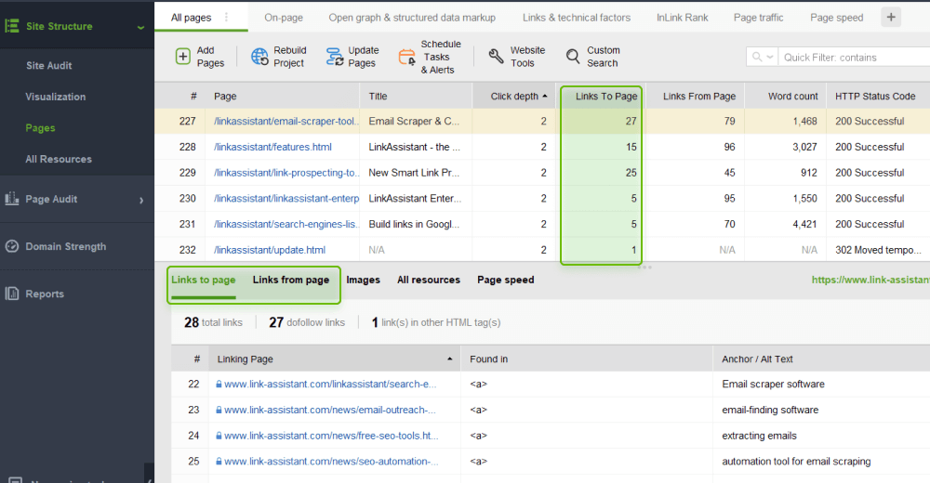The image size is (930, 483).
Task: Open All pages tab options menu dots
Action: [x=226, y=18]
